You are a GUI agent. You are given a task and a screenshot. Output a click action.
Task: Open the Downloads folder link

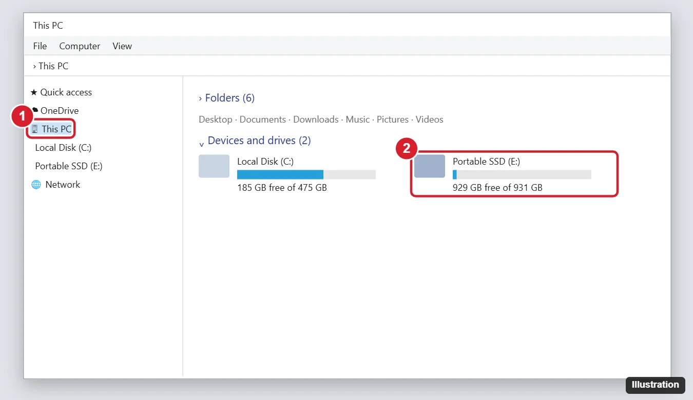point(316,119)
